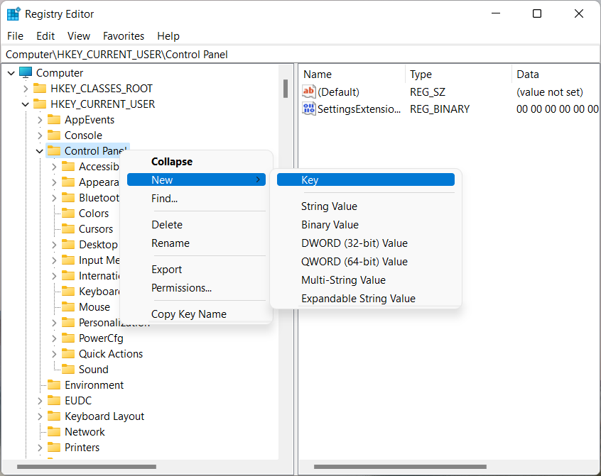This screenshot has width=601, height=476.
Task: Click the Name column header
Action: [352, 74]
